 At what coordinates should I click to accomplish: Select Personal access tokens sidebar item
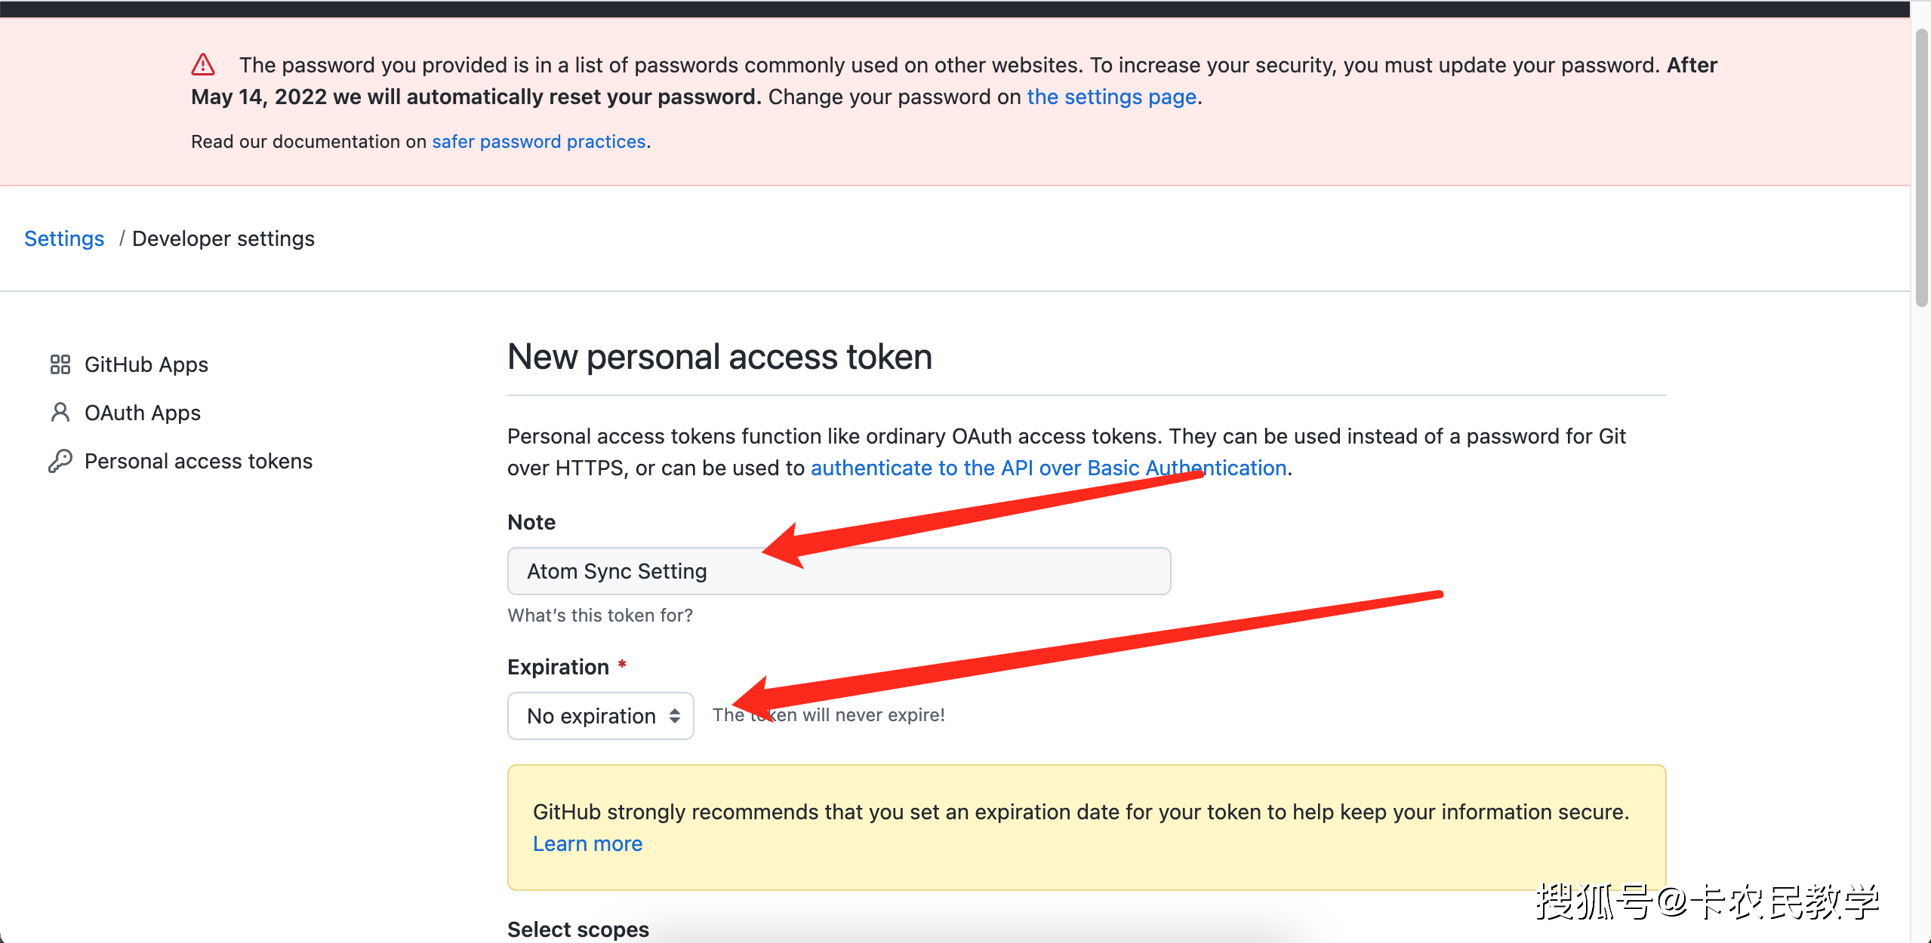coord(199,461)
